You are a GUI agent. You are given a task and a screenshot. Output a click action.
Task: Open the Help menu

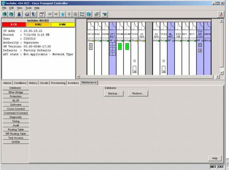coord(37,8)
